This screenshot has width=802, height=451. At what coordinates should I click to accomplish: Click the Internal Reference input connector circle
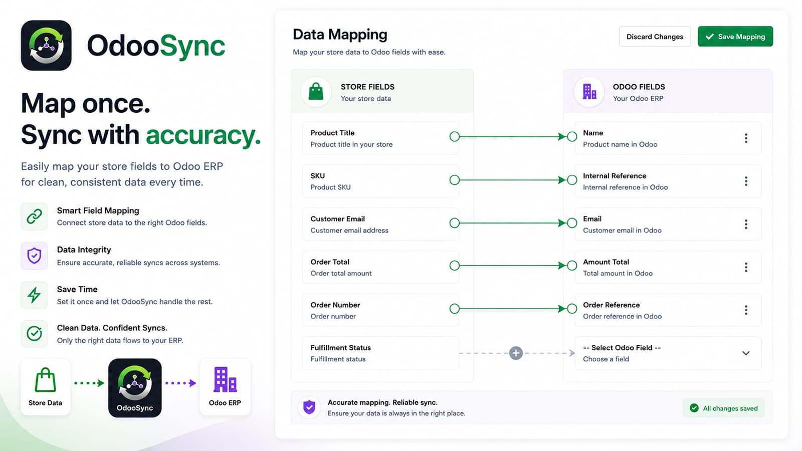click(x=572, y=180)
